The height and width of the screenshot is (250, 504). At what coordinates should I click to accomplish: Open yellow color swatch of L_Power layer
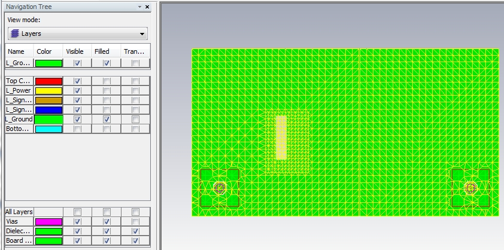[48, 91]
